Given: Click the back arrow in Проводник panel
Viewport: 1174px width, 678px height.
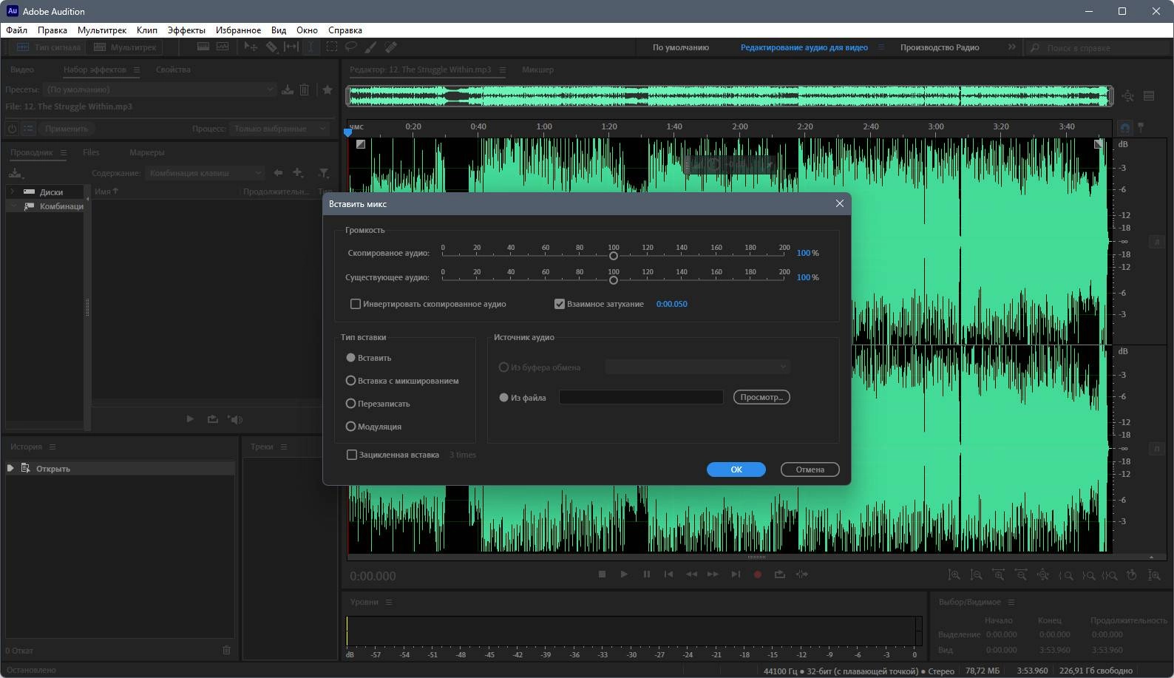Looking at the screenshot, I should click(278, 173).
